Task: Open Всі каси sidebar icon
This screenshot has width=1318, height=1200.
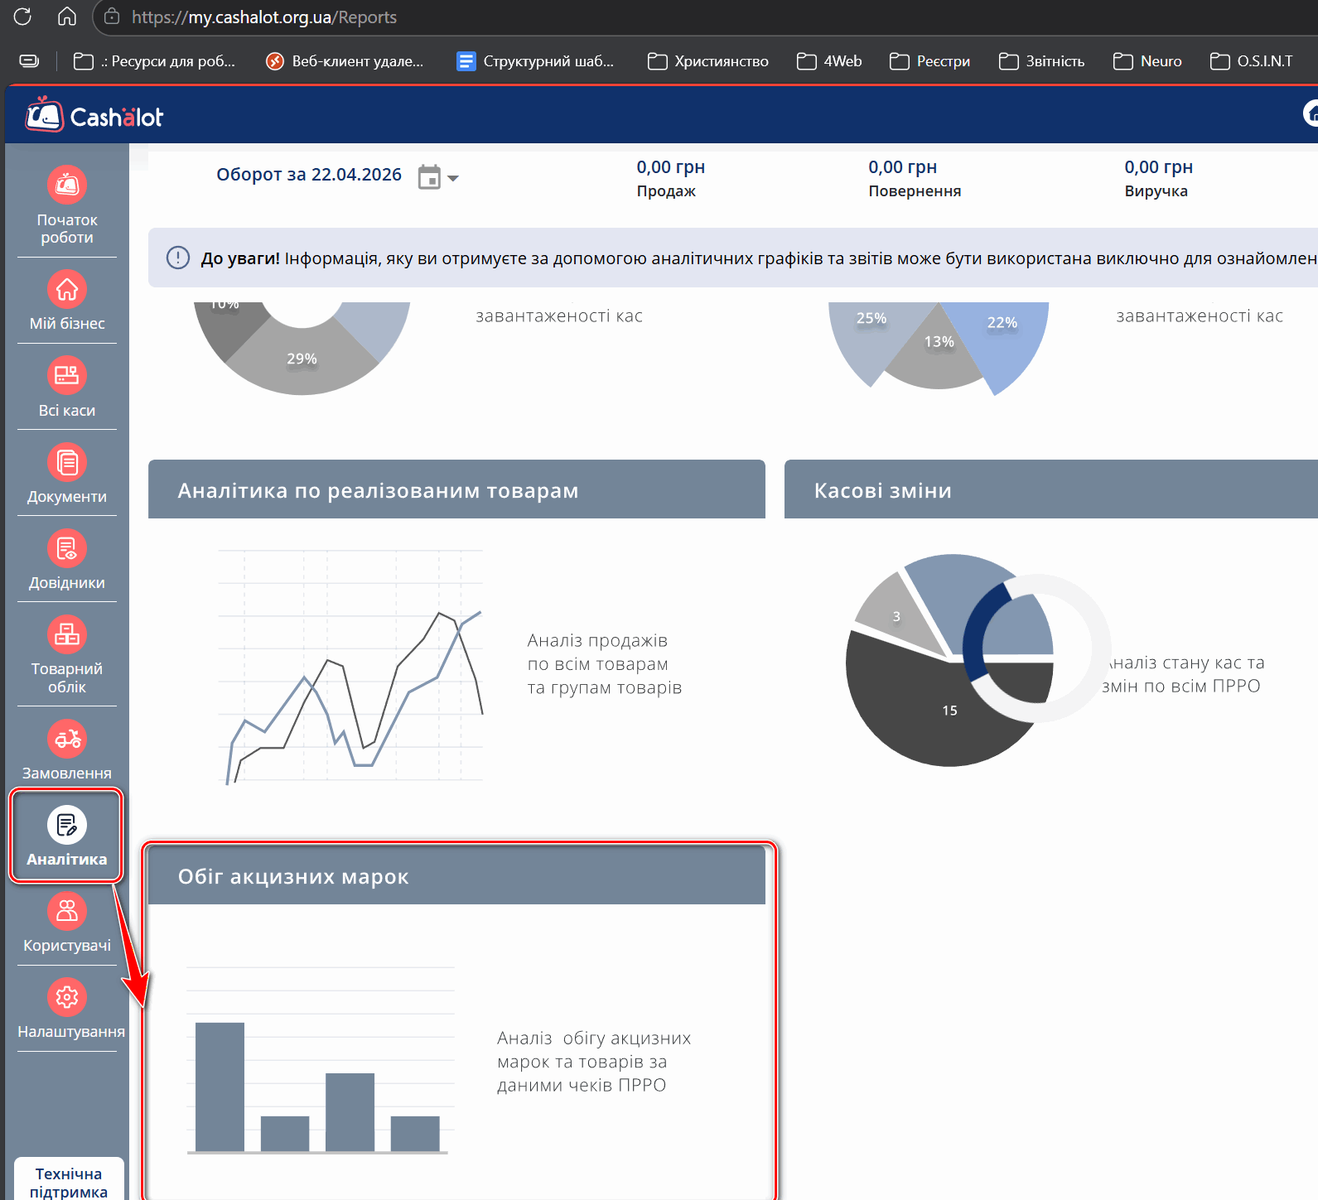Action: [x=67, y=376]
